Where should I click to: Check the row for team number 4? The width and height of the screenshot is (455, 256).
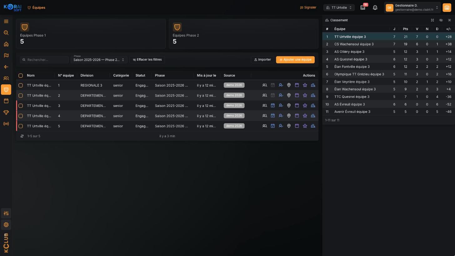point(21,116)
